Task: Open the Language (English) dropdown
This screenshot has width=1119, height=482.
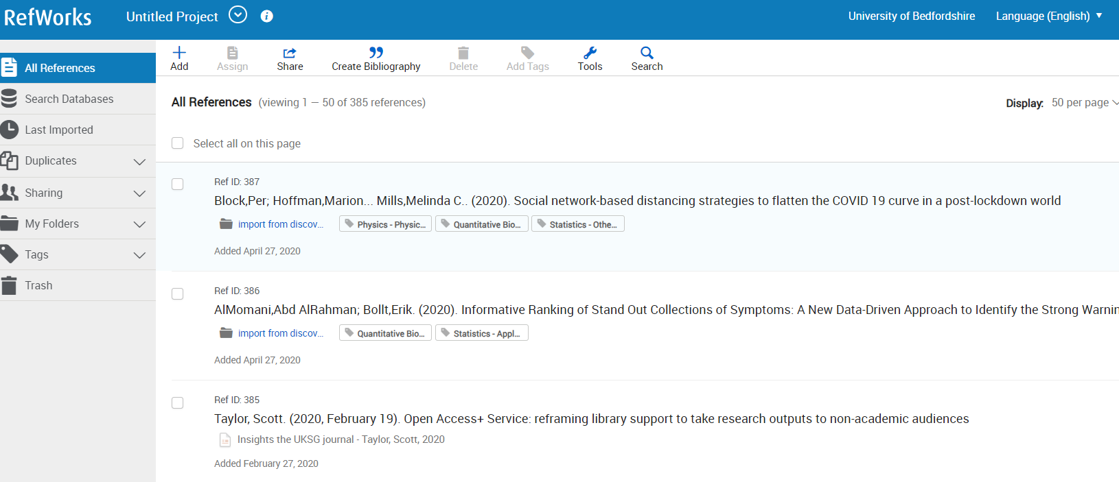Action: (1049, 16)
